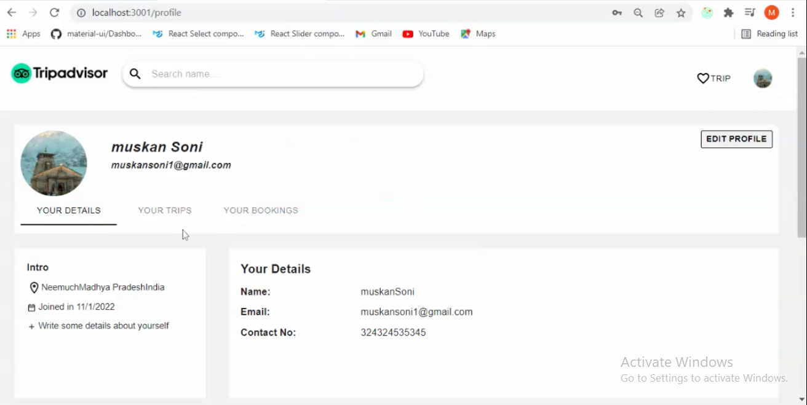The height and width of the screenshot is (405, 807).
Task: Open the profile avatar thumbnail at top right
Action: coord(763,78)
